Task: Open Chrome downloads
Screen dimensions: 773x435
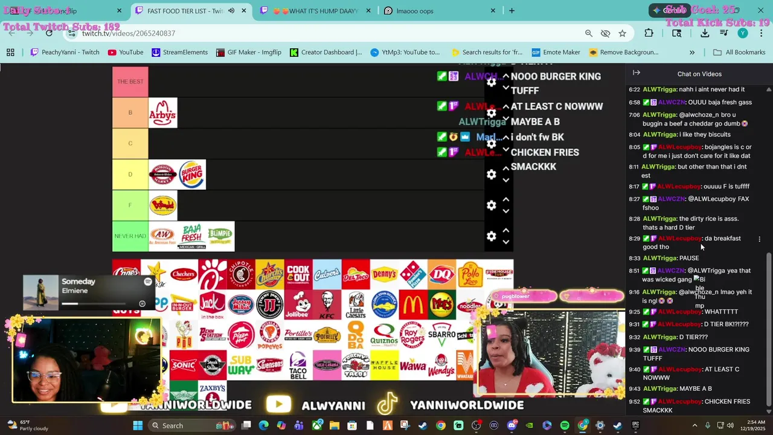Action: pyautogui.click(x=705, y=33)
